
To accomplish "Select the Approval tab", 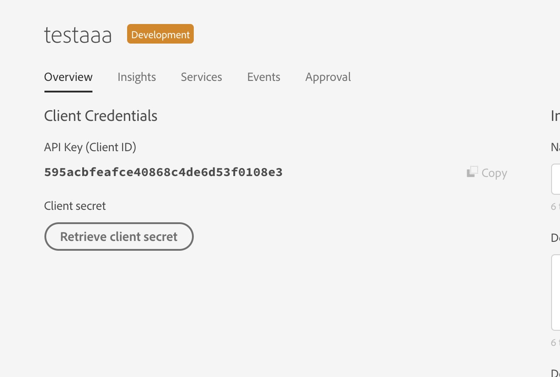I will [x=328, y=77].
